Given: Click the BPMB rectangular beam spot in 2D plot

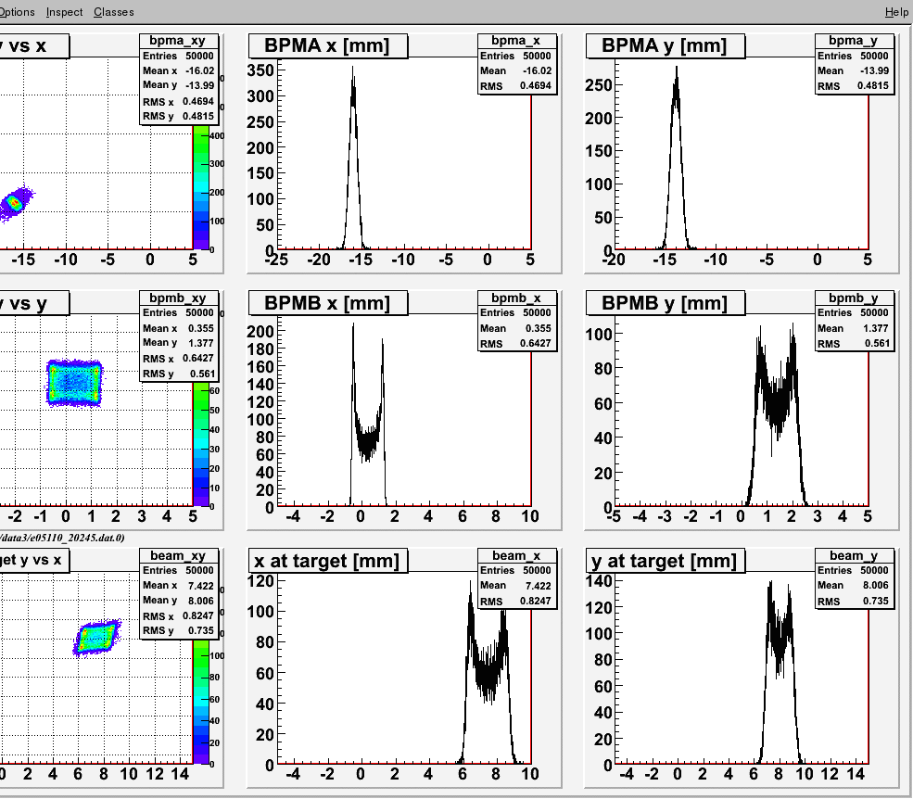Looking at the screenshot, I should (74, 383).
